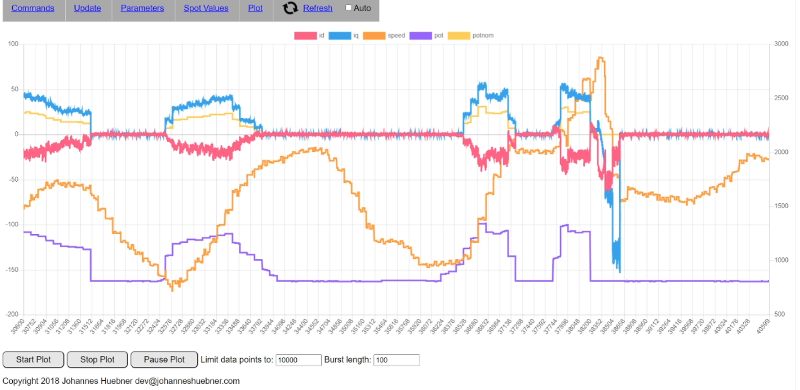Image resolution: width=800 pixels, height=390 pixels.
Task: Go to the Spot Values page
Action: (x=206, y=8)
